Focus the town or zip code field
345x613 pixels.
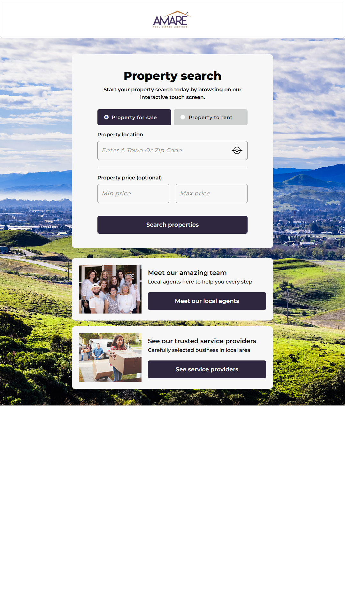(x=172, y=150)
